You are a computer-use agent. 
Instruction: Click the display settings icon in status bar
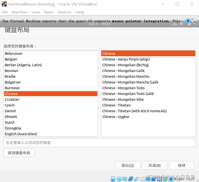pos(148,179)
